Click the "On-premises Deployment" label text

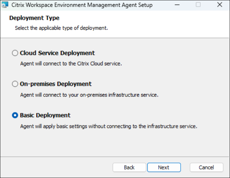tap(56, 84)
